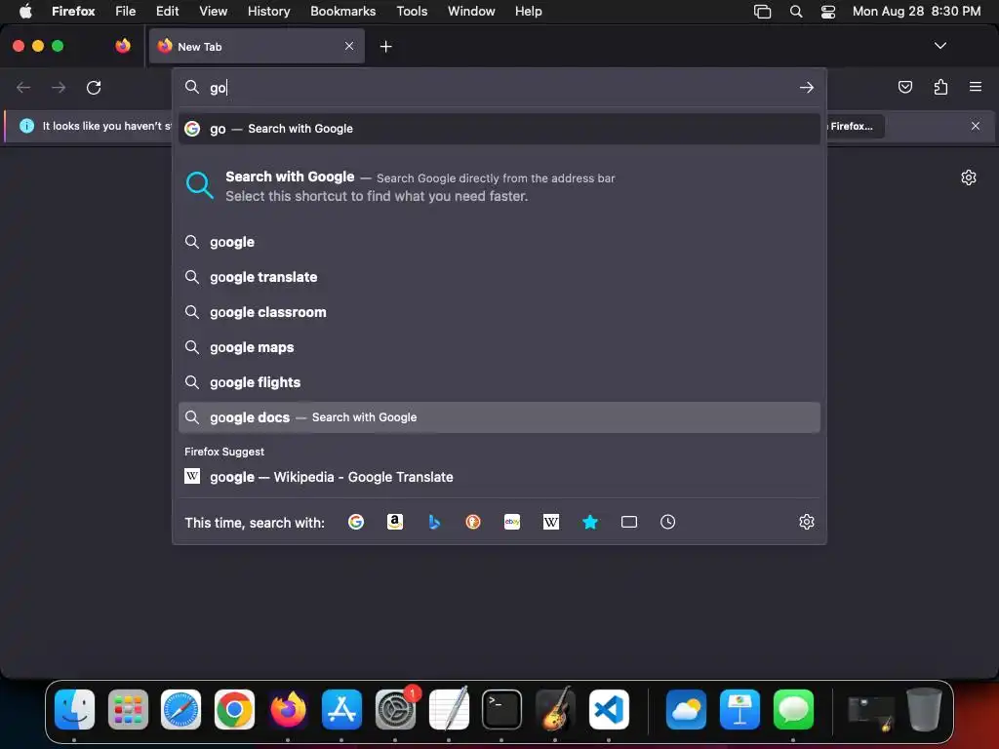The width and height of the screenshot is (999, 749).
Task: Choose the 'google maps' suggestion
Action: 499,347
